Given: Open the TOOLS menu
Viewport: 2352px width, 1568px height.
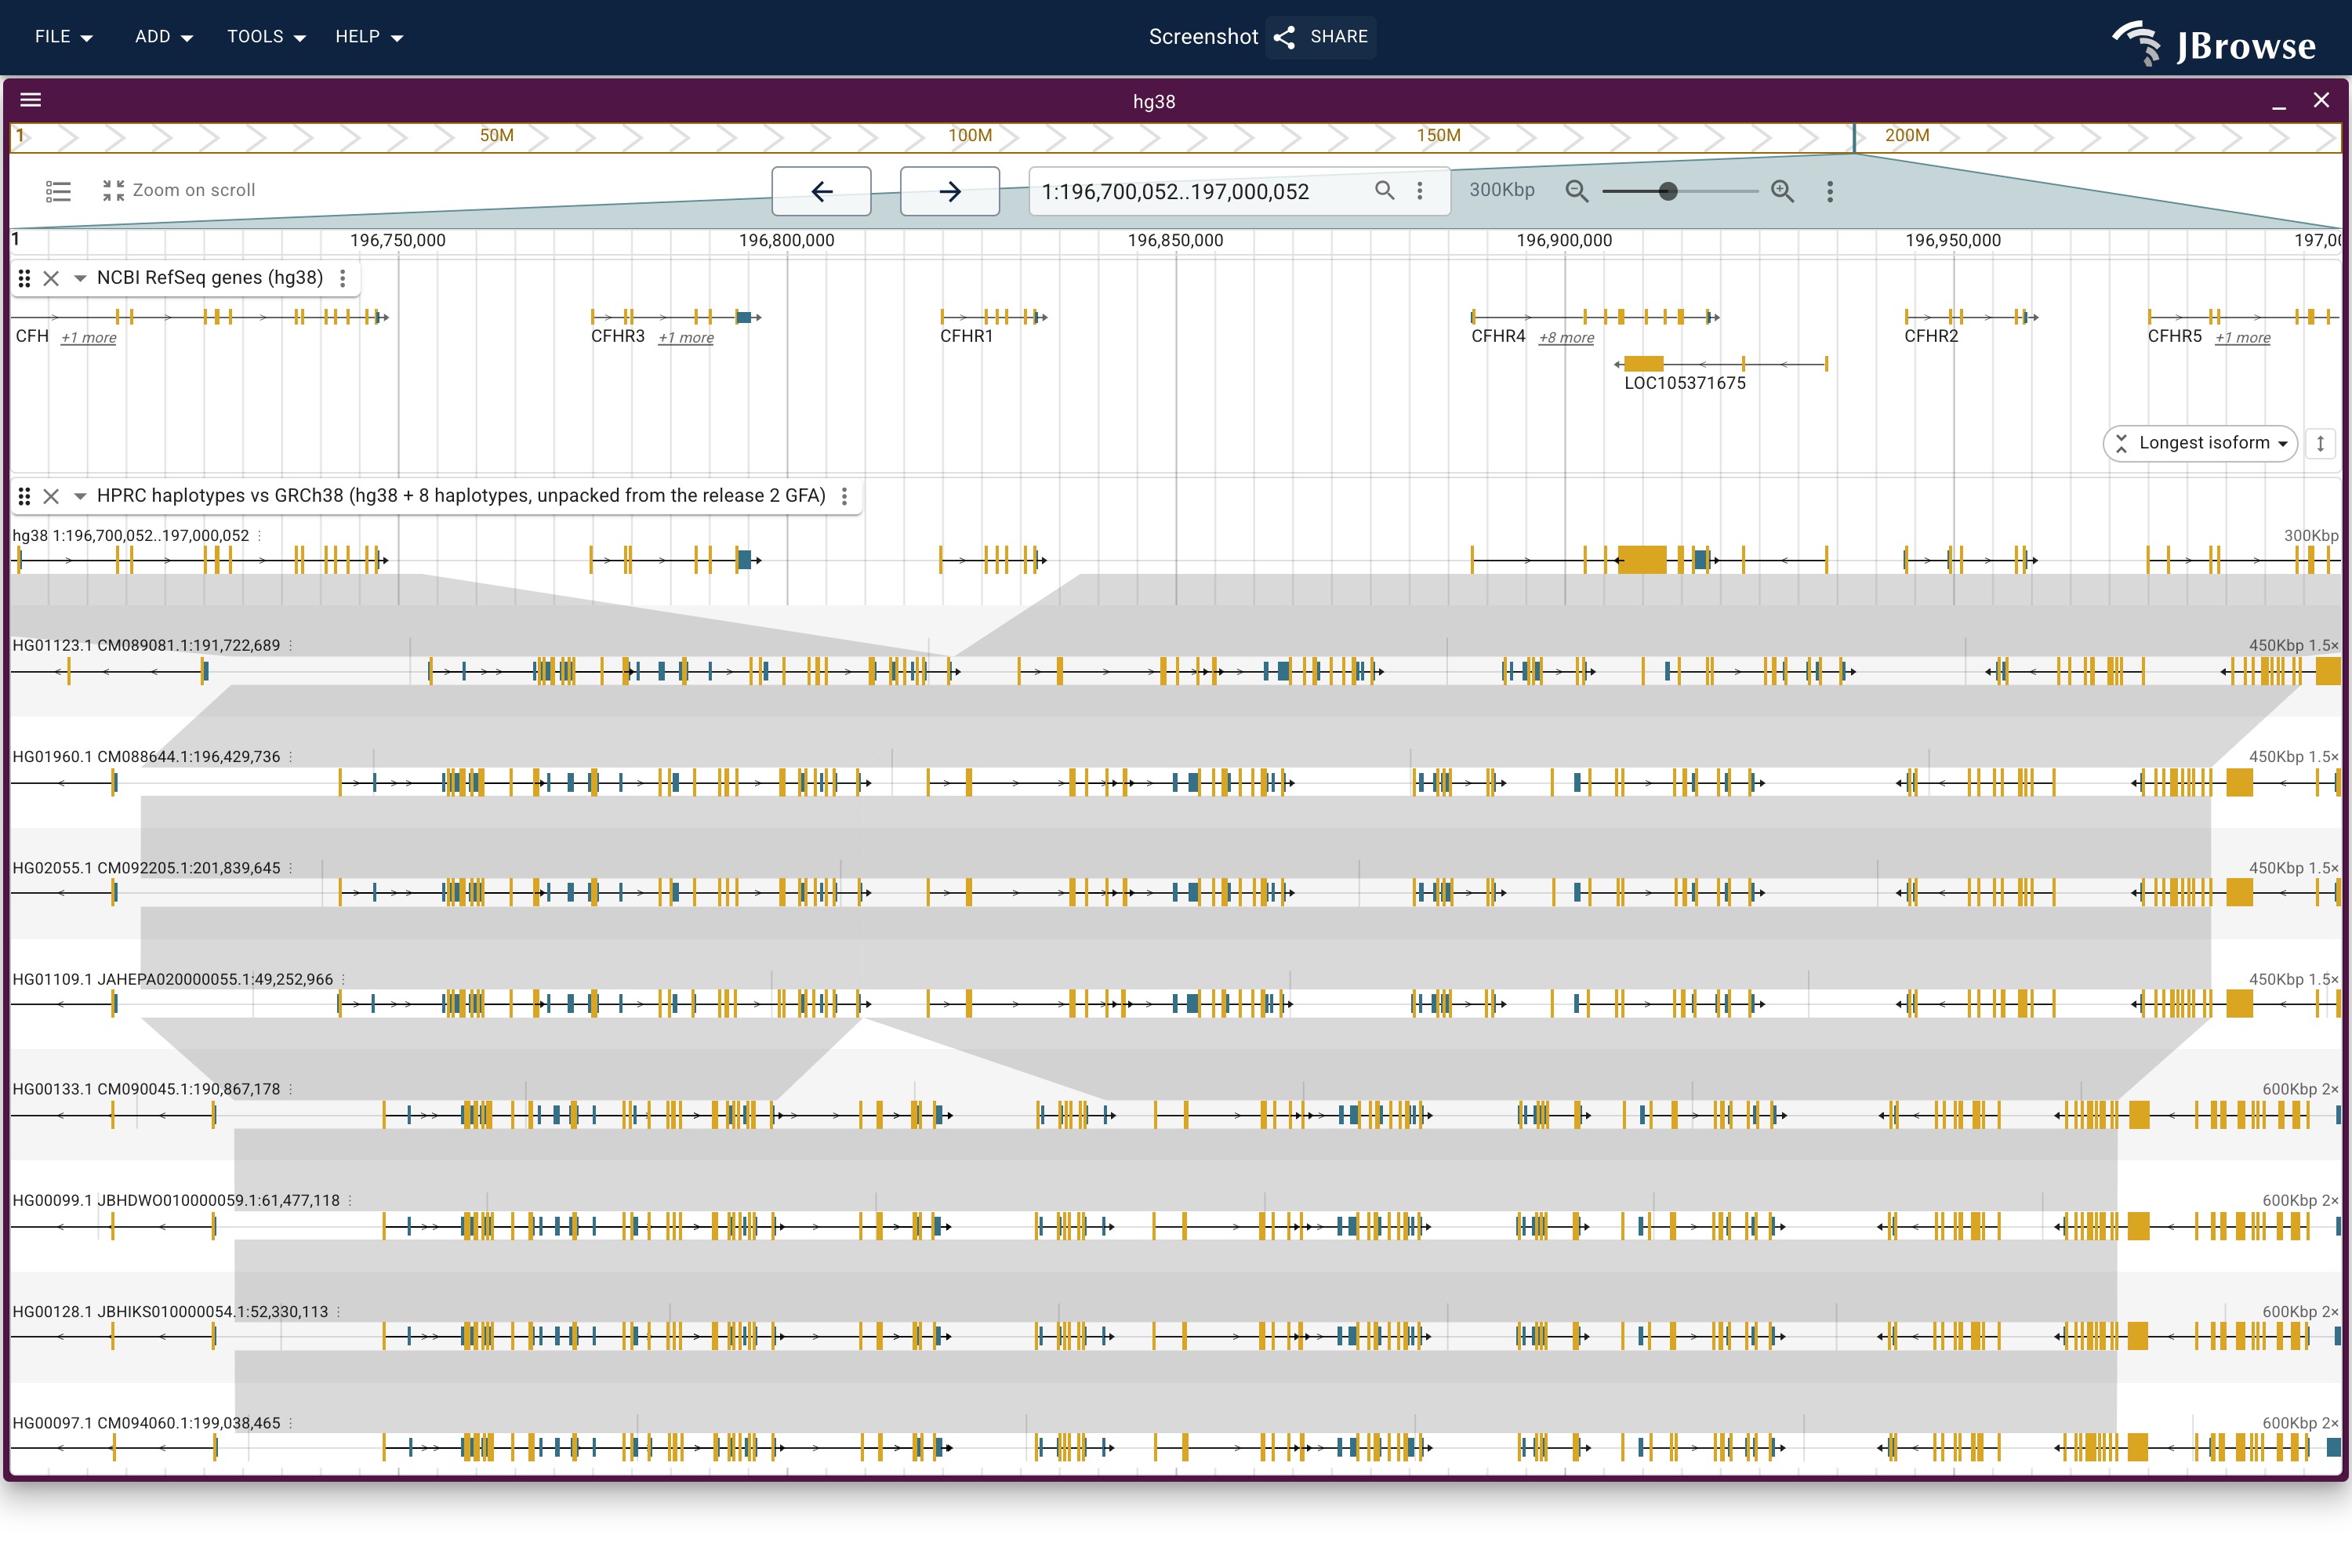Looking at the screenshot, I should 266,37.
